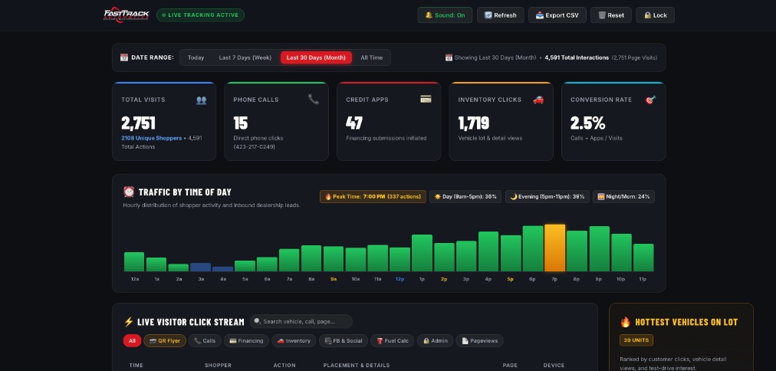This screenshot has width=776, height=371.
Task: Select the Today date range
Action: [196, 57]
